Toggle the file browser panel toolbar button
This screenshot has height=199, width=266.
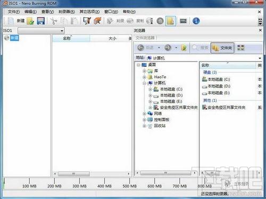(171, 21)
